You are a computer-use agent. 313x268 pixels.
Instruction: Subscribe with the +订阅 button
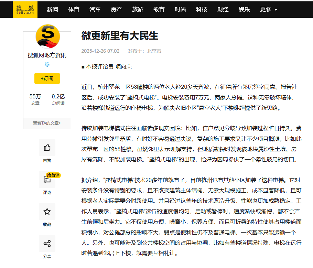[x=47, y=78]
